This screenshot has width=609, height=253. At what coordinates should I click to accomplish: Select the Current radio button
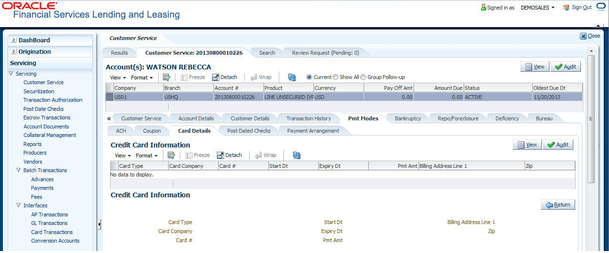tap(309, 77)
